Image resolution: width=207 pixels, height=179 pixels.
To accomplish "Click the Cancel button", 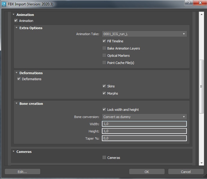I will tap(186, 171).
